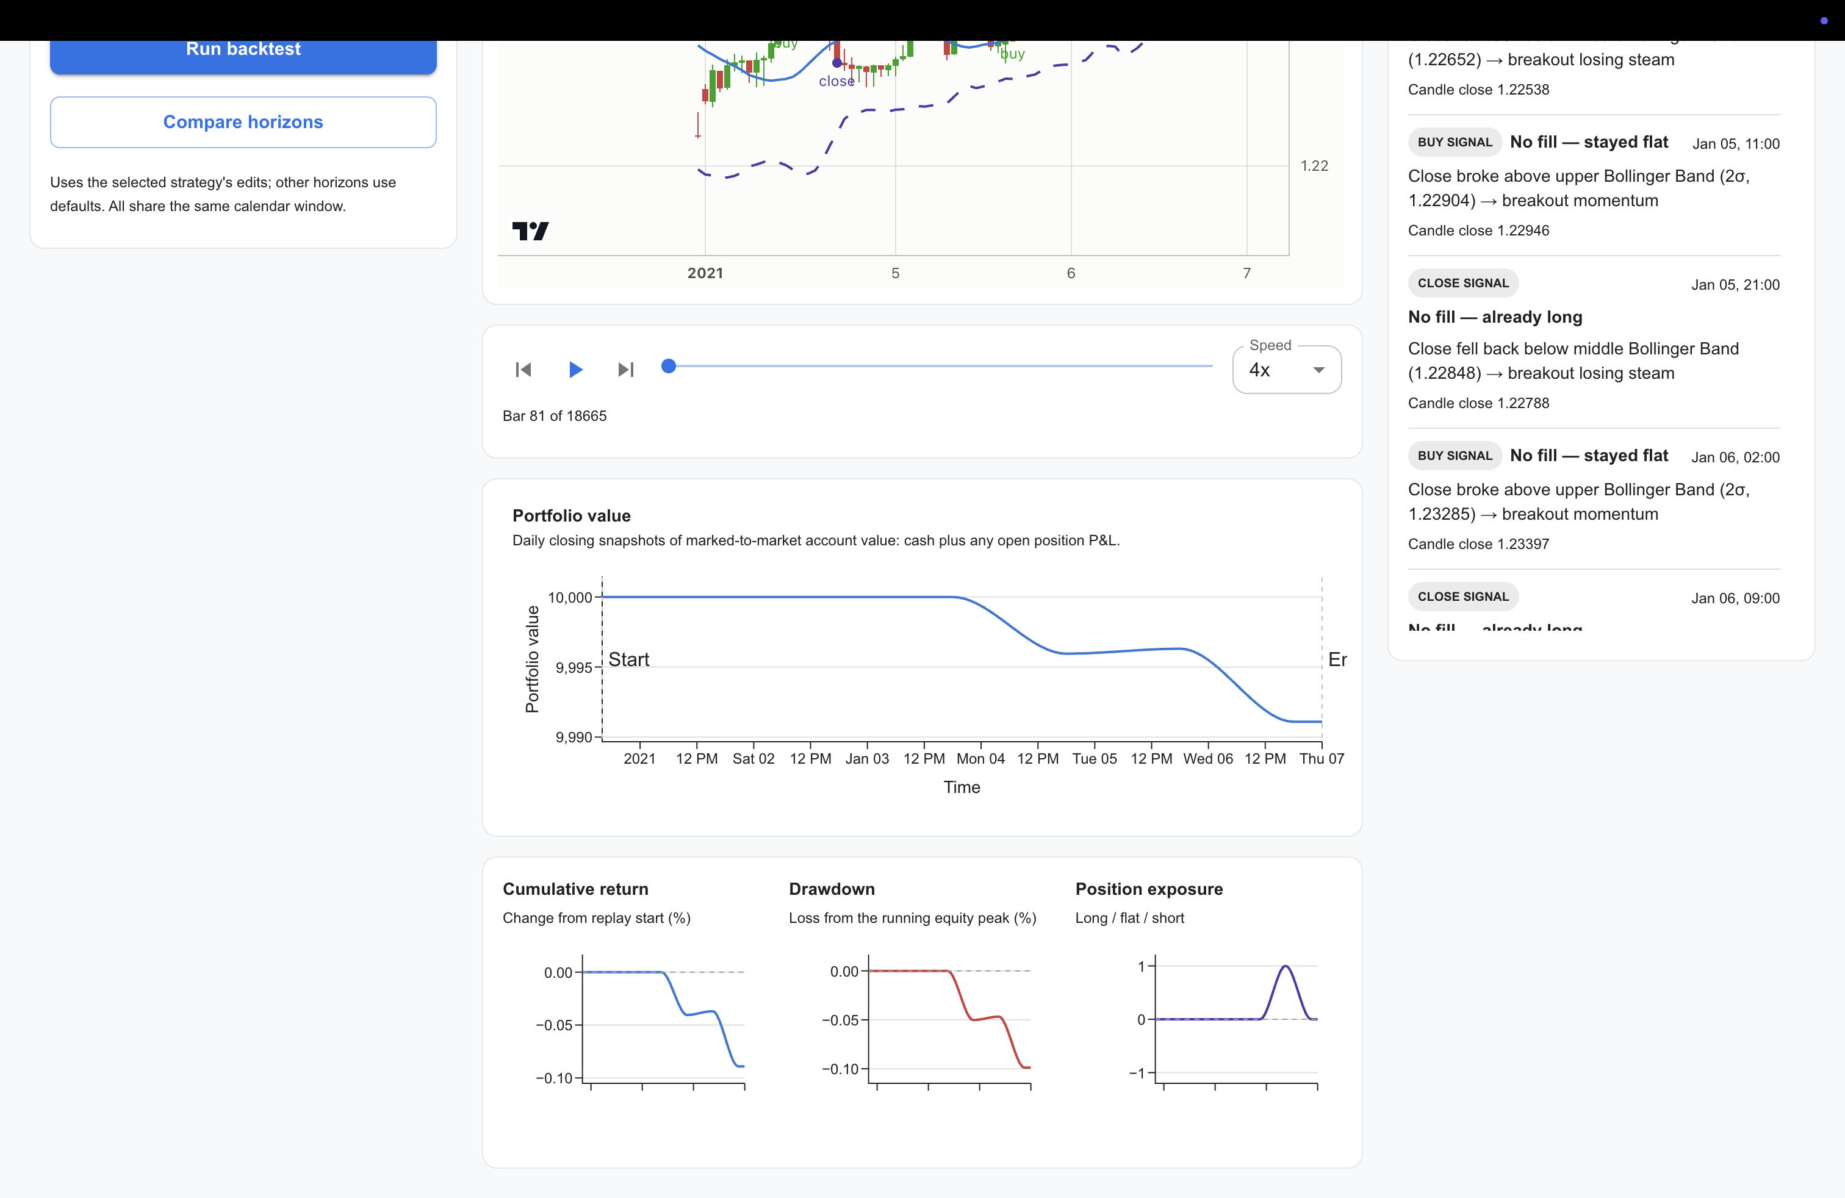This screenshot has width=1845, height=1198.
Task: Open the Speed 4x dropdown
Action: coord(1286,370)
